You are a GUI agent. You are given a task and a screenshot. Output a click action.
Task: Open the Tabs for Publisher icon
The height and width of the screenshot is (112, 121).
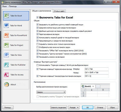coord(6,65)
